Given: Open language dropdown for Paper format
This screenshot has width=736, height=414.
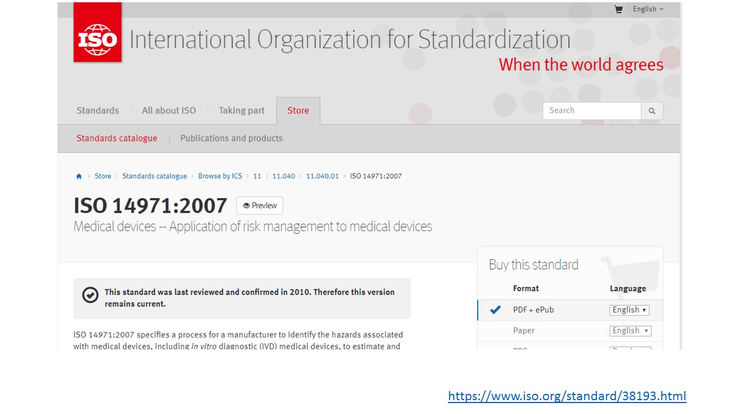Looking at the screenshot, I should [x=630, y=331].
